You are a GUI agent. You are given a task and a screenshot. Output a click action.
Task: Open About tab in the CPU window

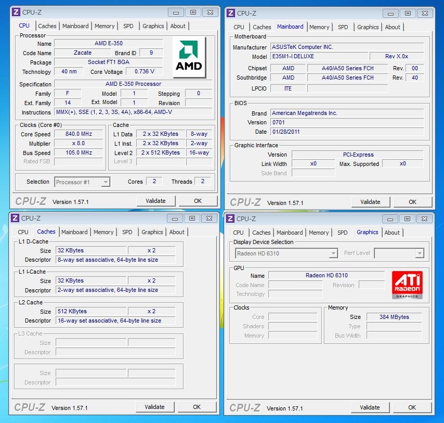[x=178, y=26]
